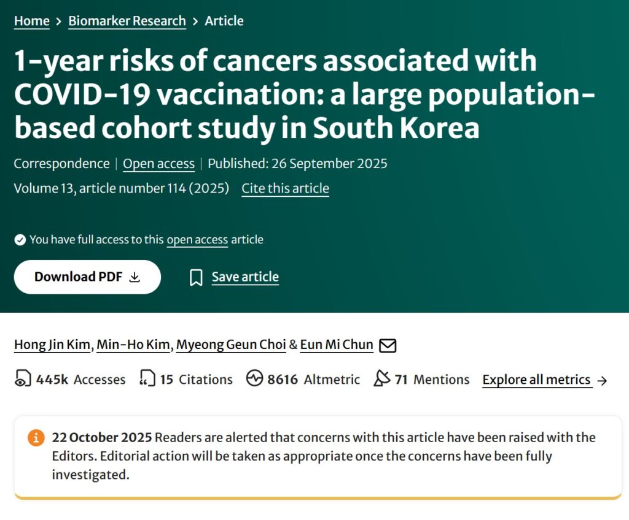
Task: Click the open access link in the access notice
Action: [197, 240]
